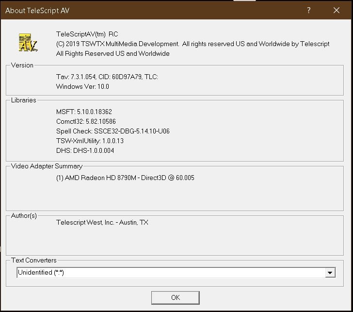The image size is (353, 312).
Task: Click the 'Version' group label
Action: (22, 65)
